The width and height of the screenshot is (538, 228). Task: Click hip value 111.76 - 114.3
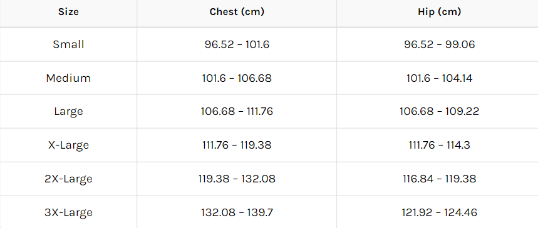(439, 145)
